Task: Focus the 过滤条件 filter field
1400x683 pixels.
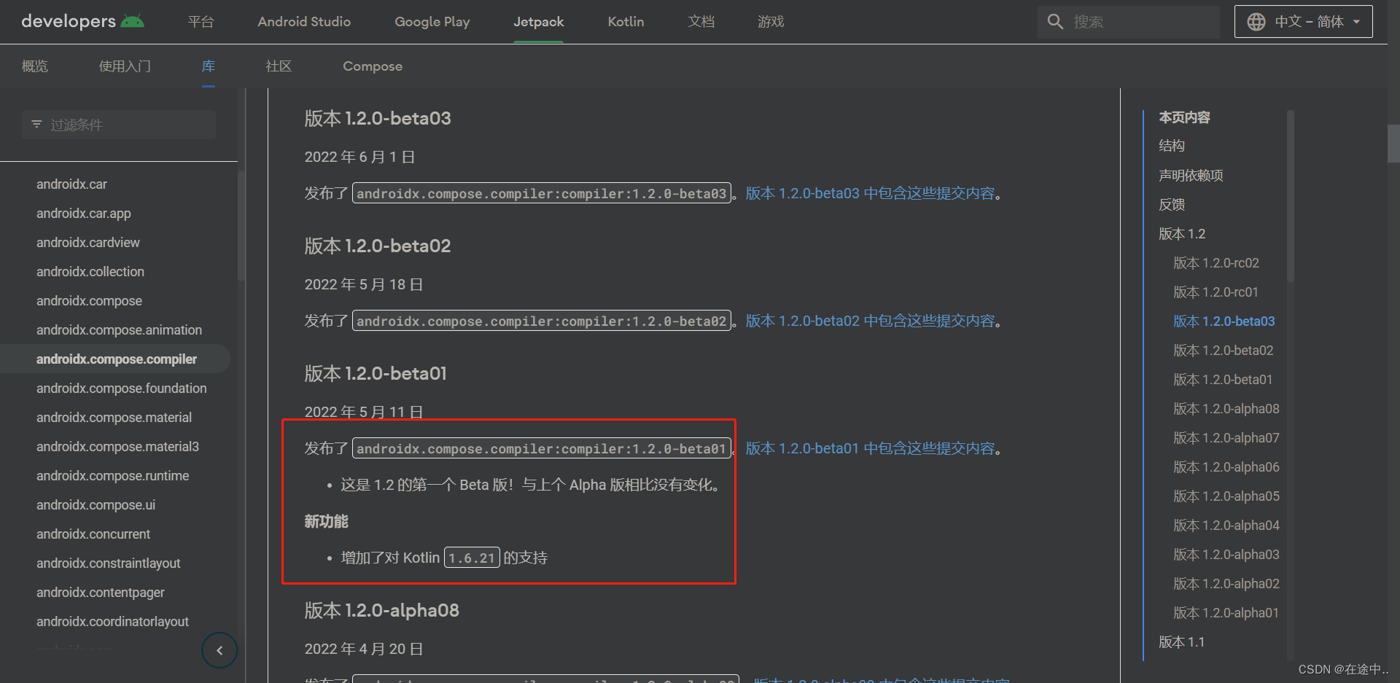Action: click(x=119, y=125)
